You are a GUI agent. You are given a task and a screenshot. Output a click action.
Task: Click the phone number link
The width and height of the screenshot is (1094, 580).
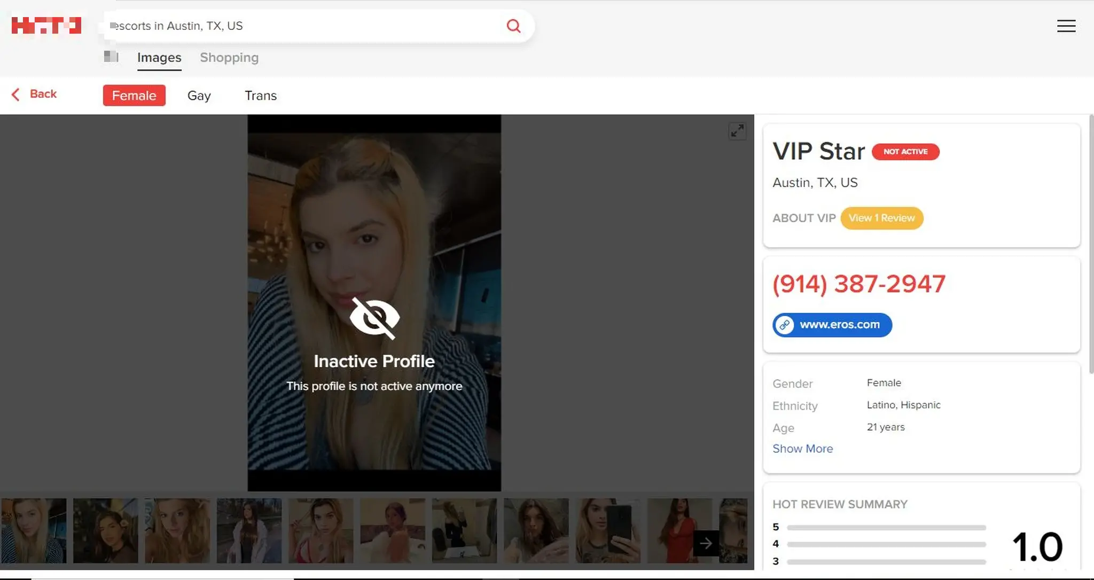pyautogui.click(x=859, y=284)
